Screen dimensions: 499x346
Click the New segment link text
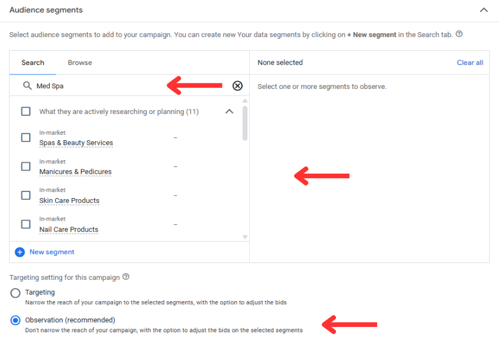coord(52,252)
